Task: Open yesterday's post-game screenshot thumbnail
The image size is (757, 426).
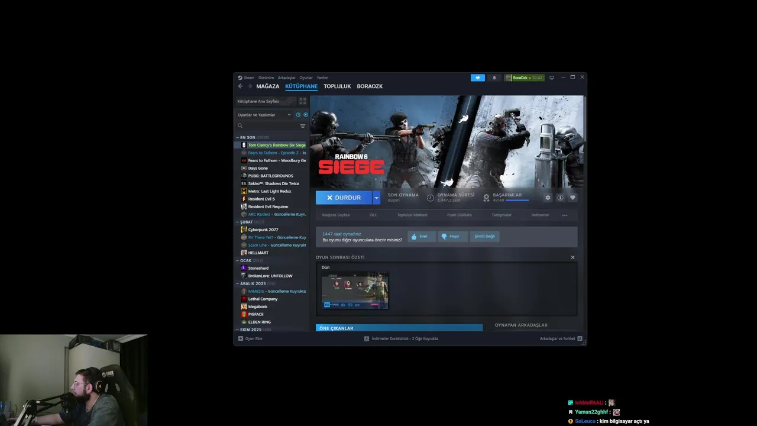Action: click(x=355, y=291)
